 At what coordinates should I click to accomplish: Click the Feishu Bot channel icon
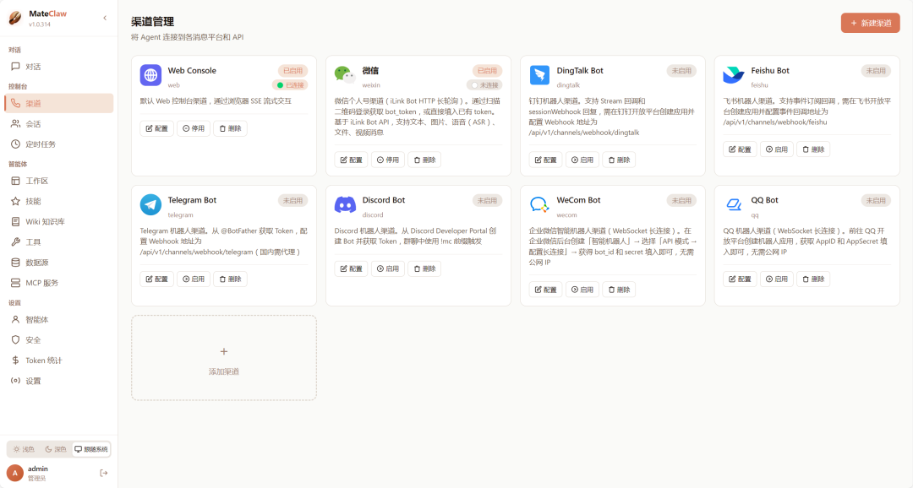[x=734, y=74]
